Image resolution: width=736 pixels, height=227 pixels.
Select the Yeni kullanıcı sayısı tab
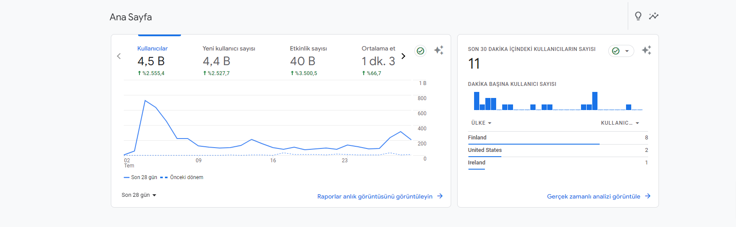point(229,60)
